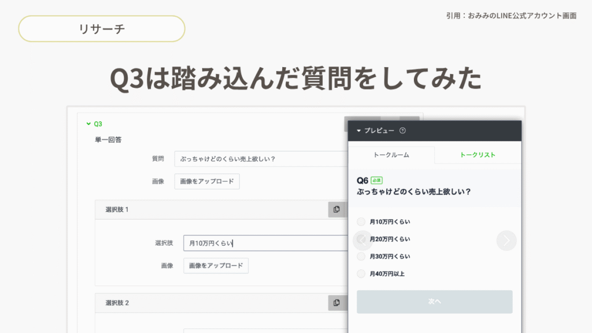Go to the next preview slide arrow
This screenshot has height=333, width=592.
coord(506,240)
